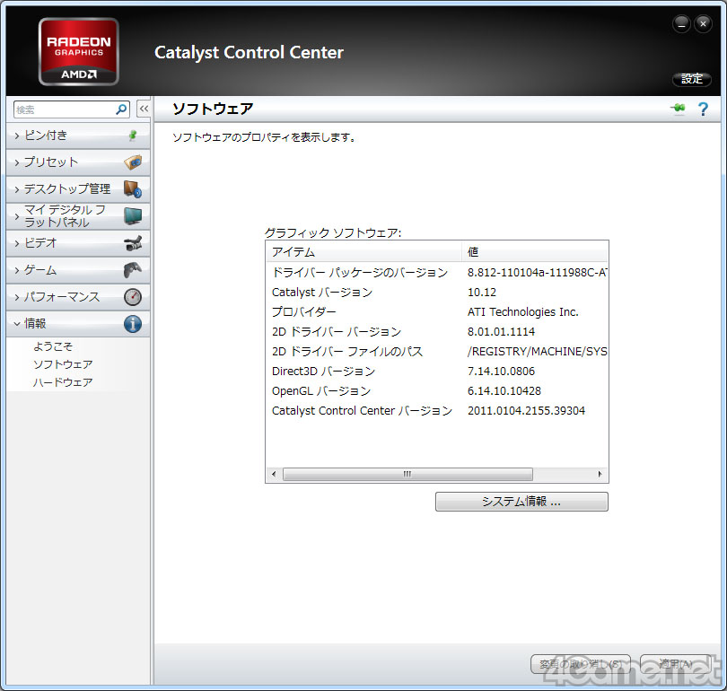The width and height of the screenshot is (727, 691).
Task: Open the ようこそ page
Action: (53, 346)
